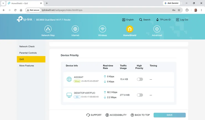
Task: Open Chrome profile avatar
Action: click(x=196, y=10)
